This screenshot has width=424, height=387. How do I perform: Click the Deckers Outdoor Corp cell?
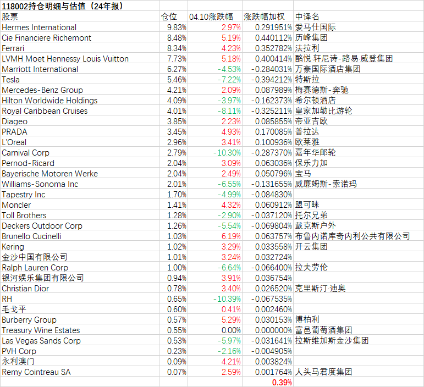click(80, 225)
